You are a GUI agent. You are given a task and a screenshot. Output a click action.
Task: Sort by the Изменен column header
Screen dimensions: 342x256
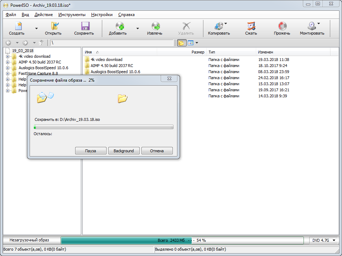[x=293, y=52]
